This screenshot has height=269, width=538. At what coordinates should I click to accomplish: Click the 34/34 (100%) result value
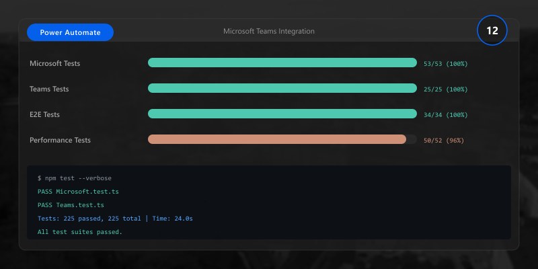click(x=446, y=115)
